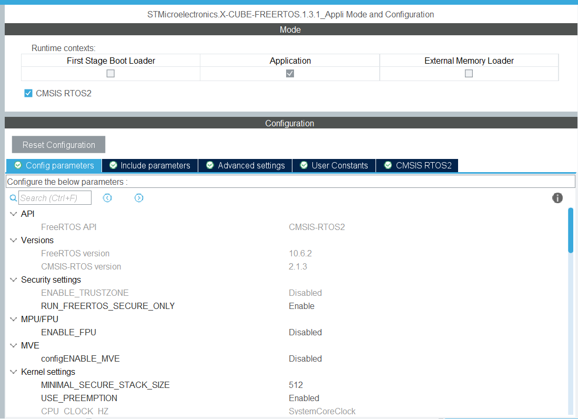Screen dimensions: 578x419
Task: Click inside the search input field
Action: 54,197
